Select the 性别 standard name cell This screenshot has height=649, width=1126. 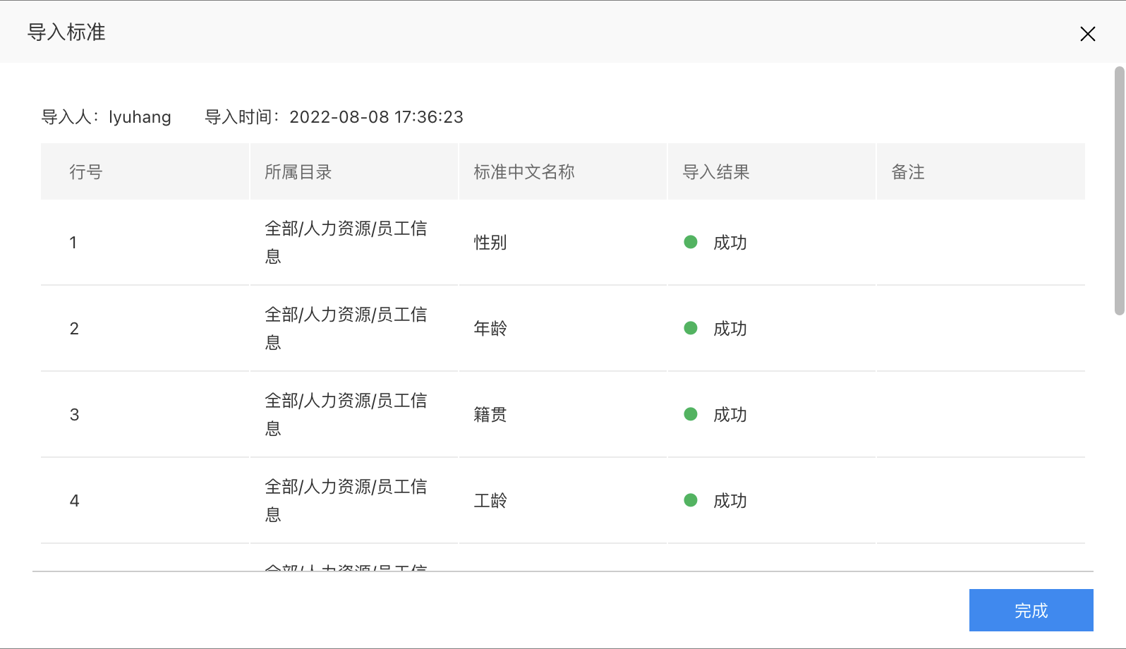(563, 243)
